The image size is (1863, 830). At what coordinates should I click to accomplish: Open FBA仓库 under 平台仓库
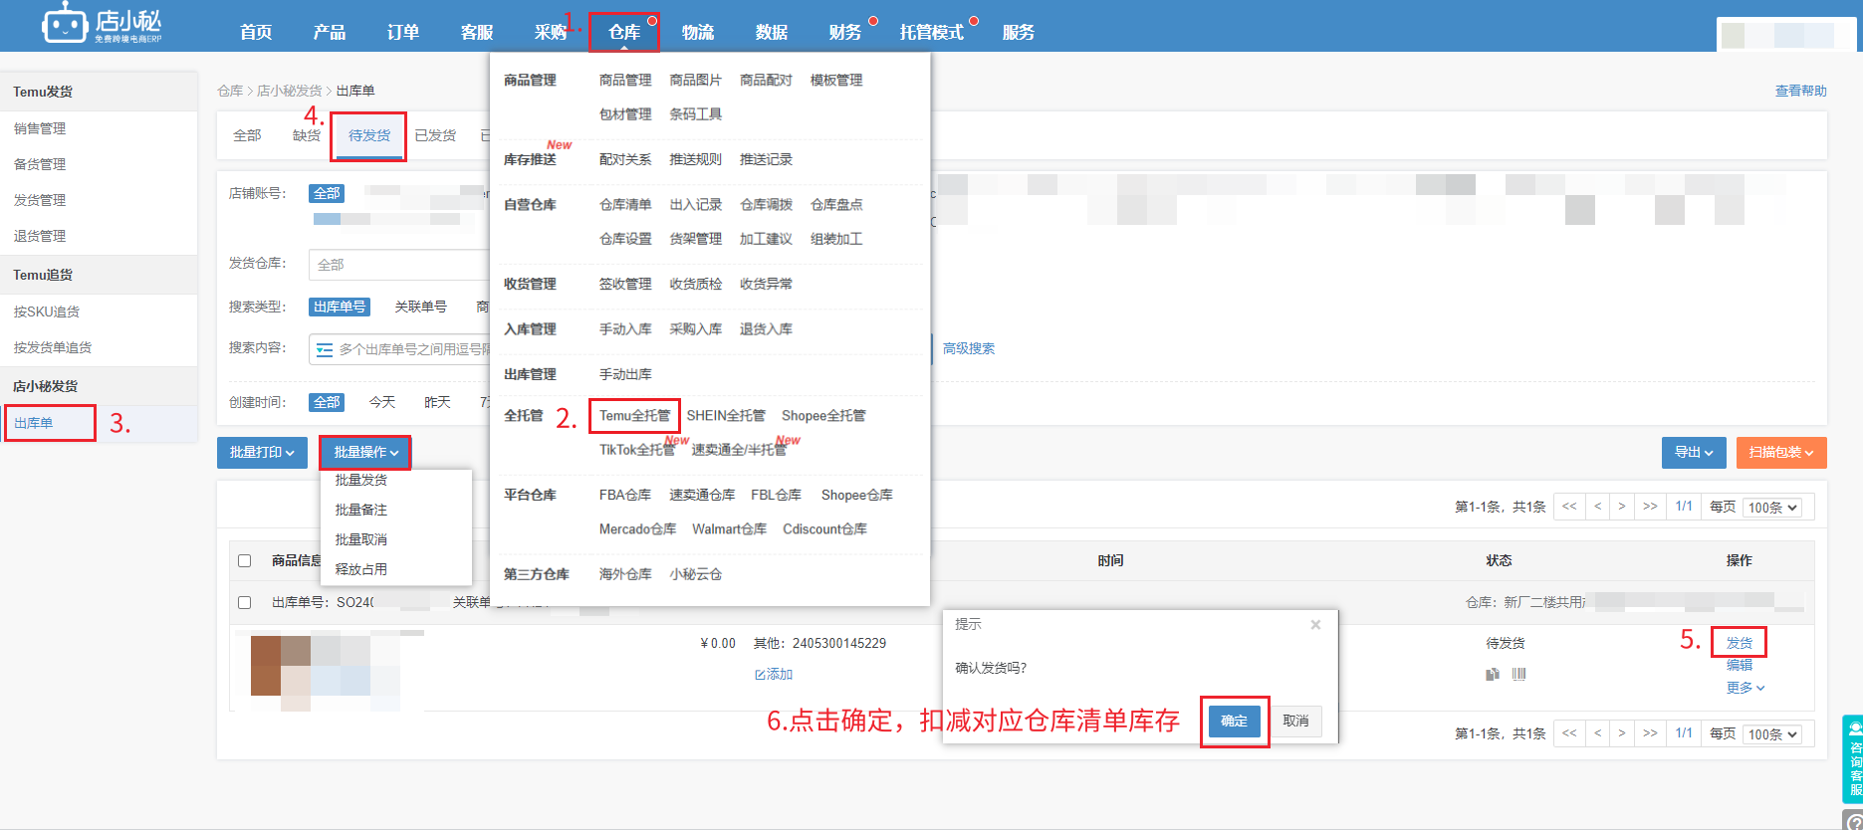624,495
